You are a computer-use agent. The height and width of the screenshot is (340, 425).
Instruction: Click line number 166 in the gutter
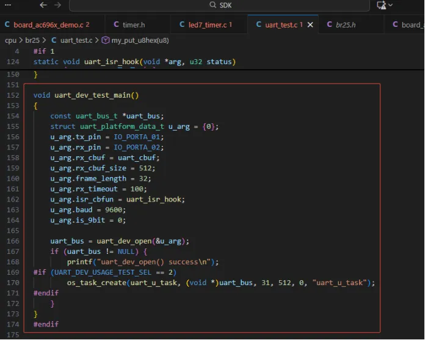(x=13, y=241)
